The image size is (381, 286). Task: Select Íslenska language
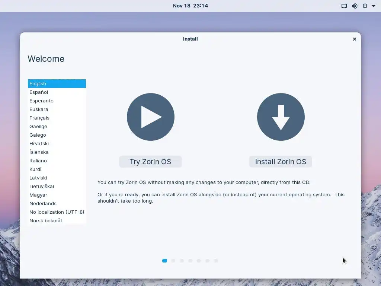(x=57, y=152)
